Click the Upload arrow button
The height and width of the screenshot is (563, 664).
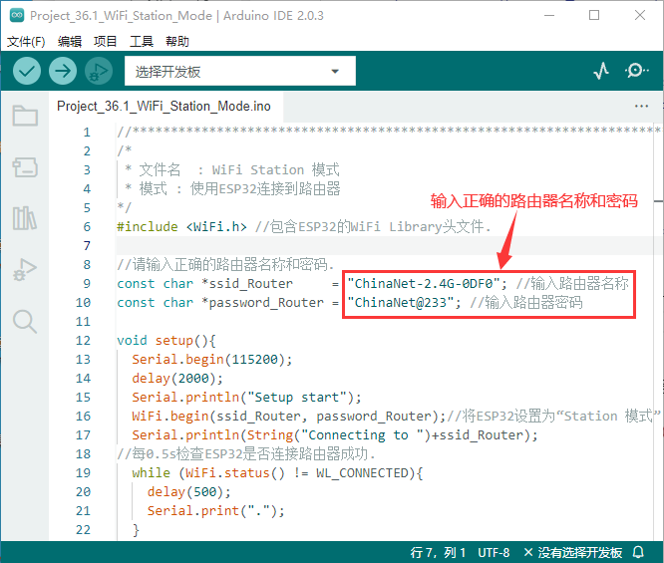click(63, 71)
